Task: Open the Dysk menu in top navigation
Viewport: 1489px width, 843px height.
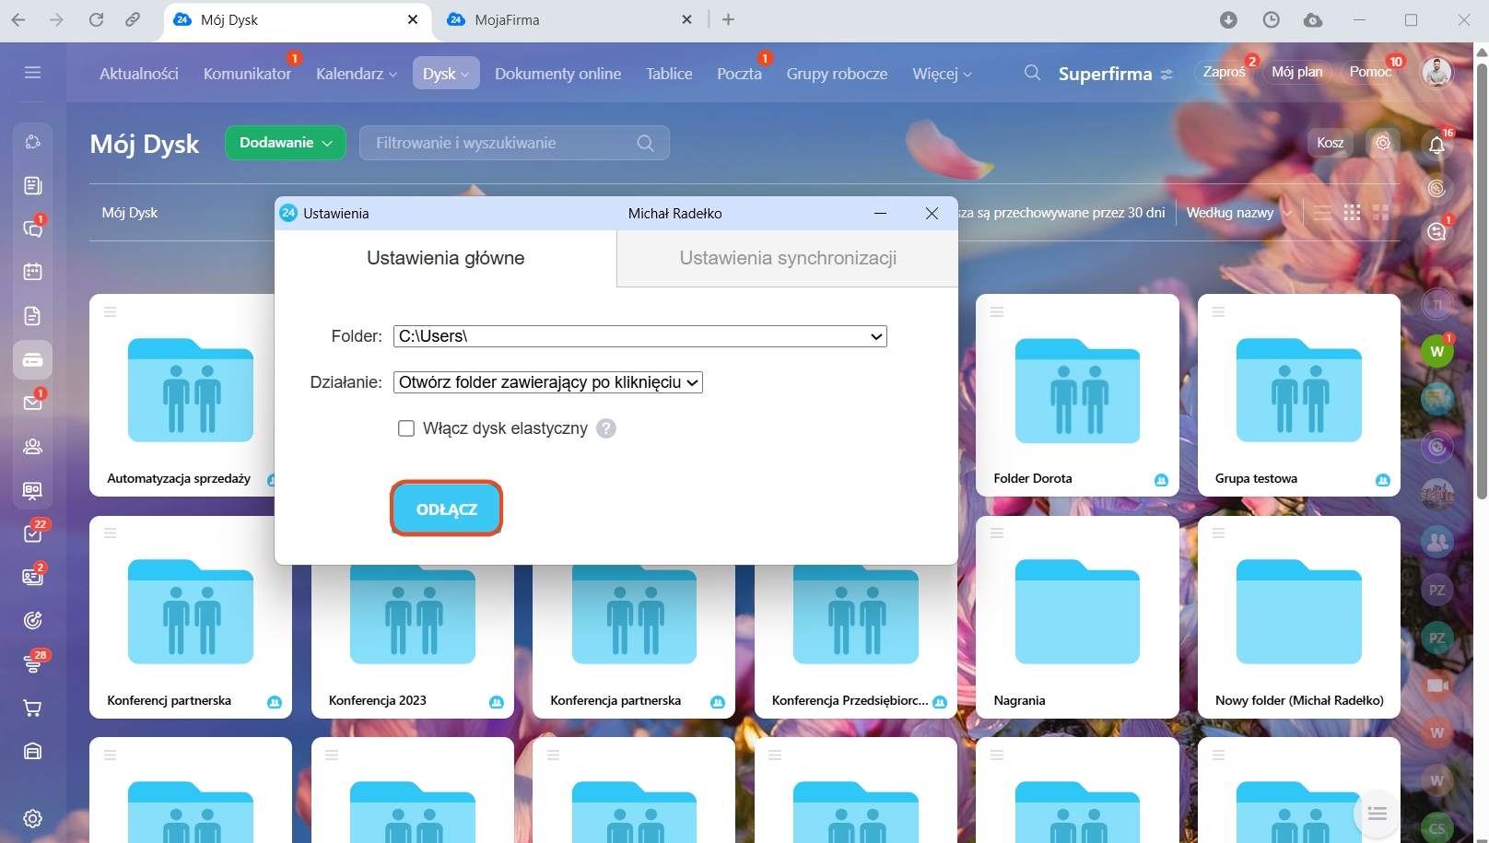Action: click(446, 74)
